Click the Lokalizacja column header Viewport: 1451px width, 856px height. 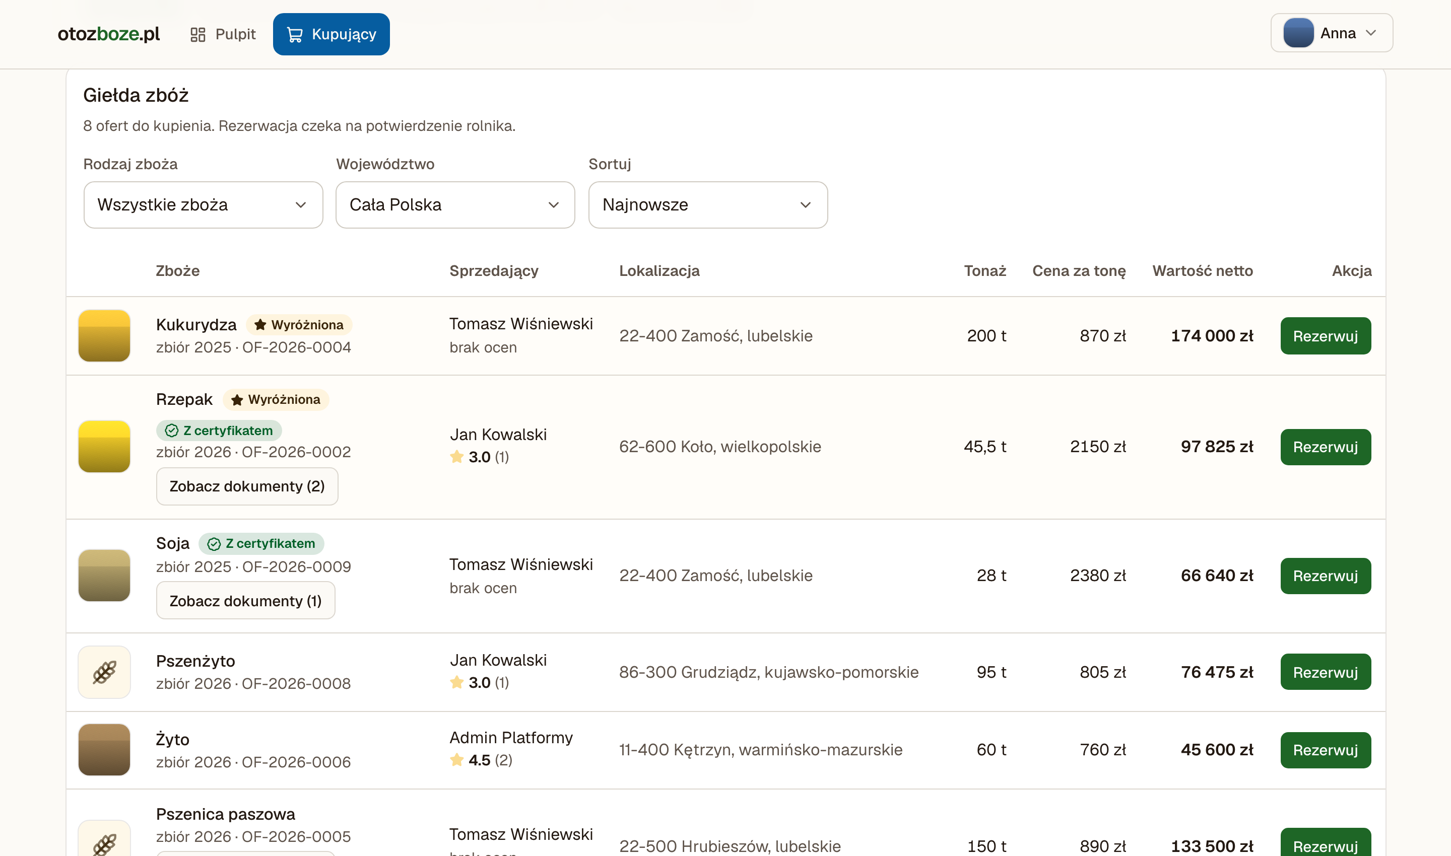(659, 271)
